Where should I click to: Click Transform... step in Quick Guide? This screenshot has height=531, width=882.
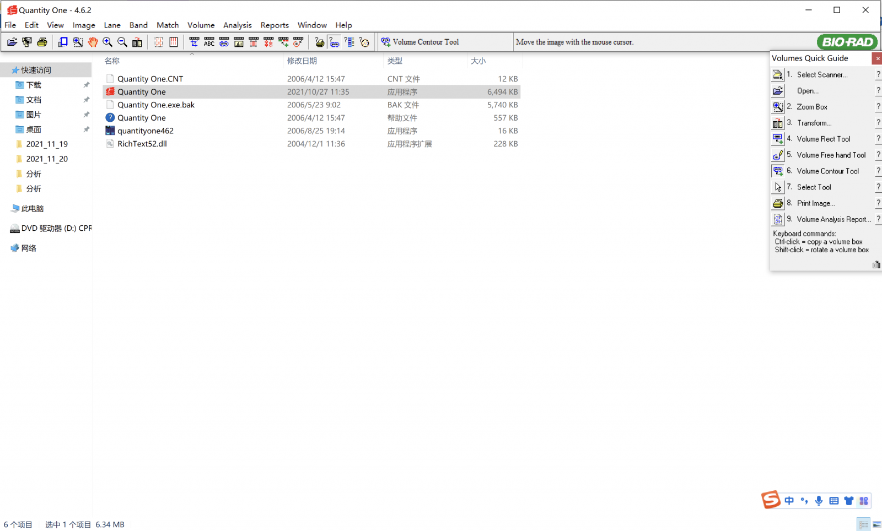[814, 123]
